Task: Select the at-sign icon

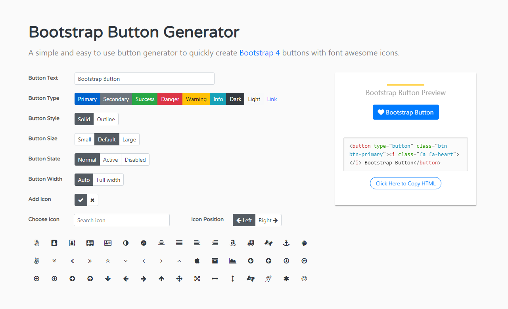Action: [x=304, y=278]
